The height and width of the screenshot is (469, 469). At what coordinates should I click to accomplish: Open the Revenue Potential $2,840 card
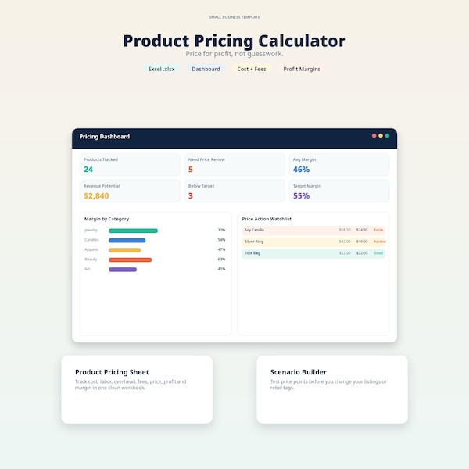pyautogui.click(x=130, y=191)
